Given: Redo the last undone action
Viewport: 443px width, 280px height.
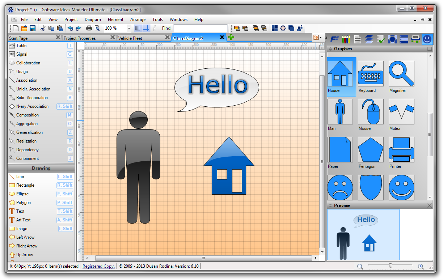Looking at the screenshot, I should [78, 28].
